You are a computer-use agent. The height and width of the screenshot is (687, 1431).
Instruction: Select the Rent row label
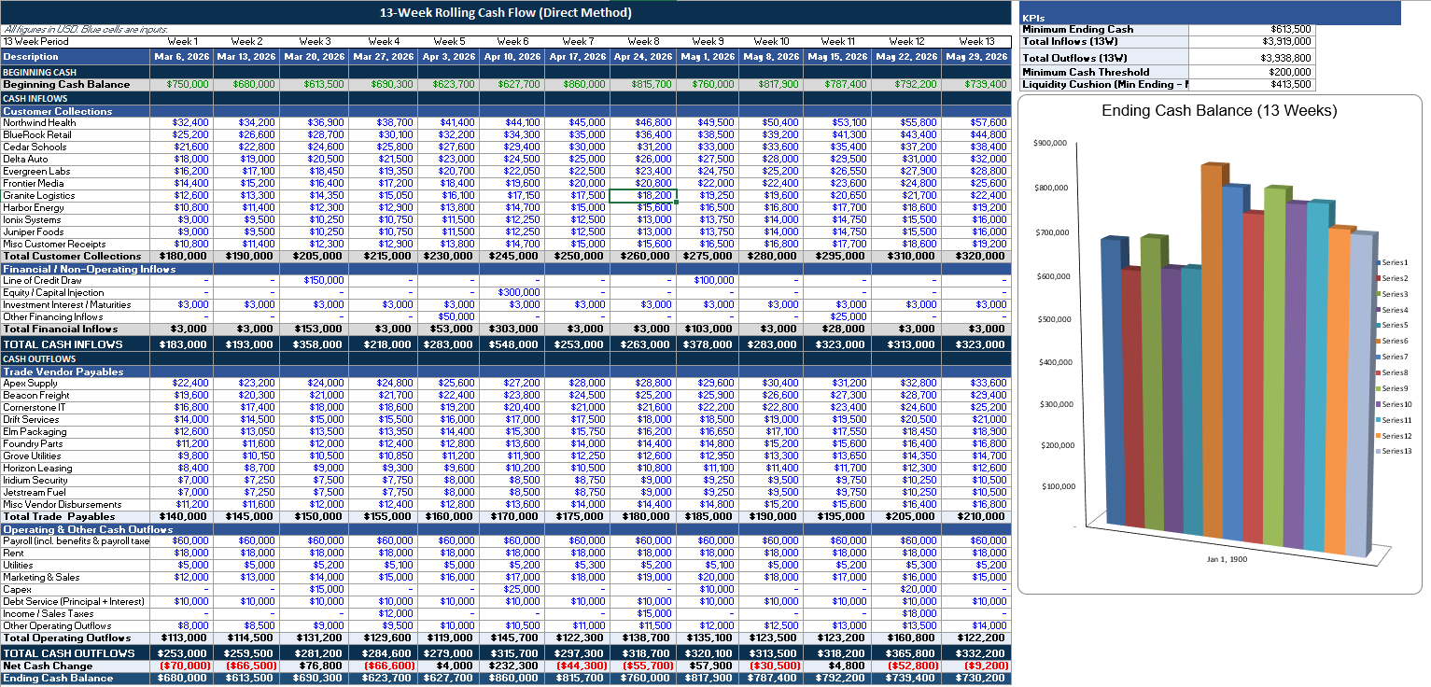[x=76, y=553]
